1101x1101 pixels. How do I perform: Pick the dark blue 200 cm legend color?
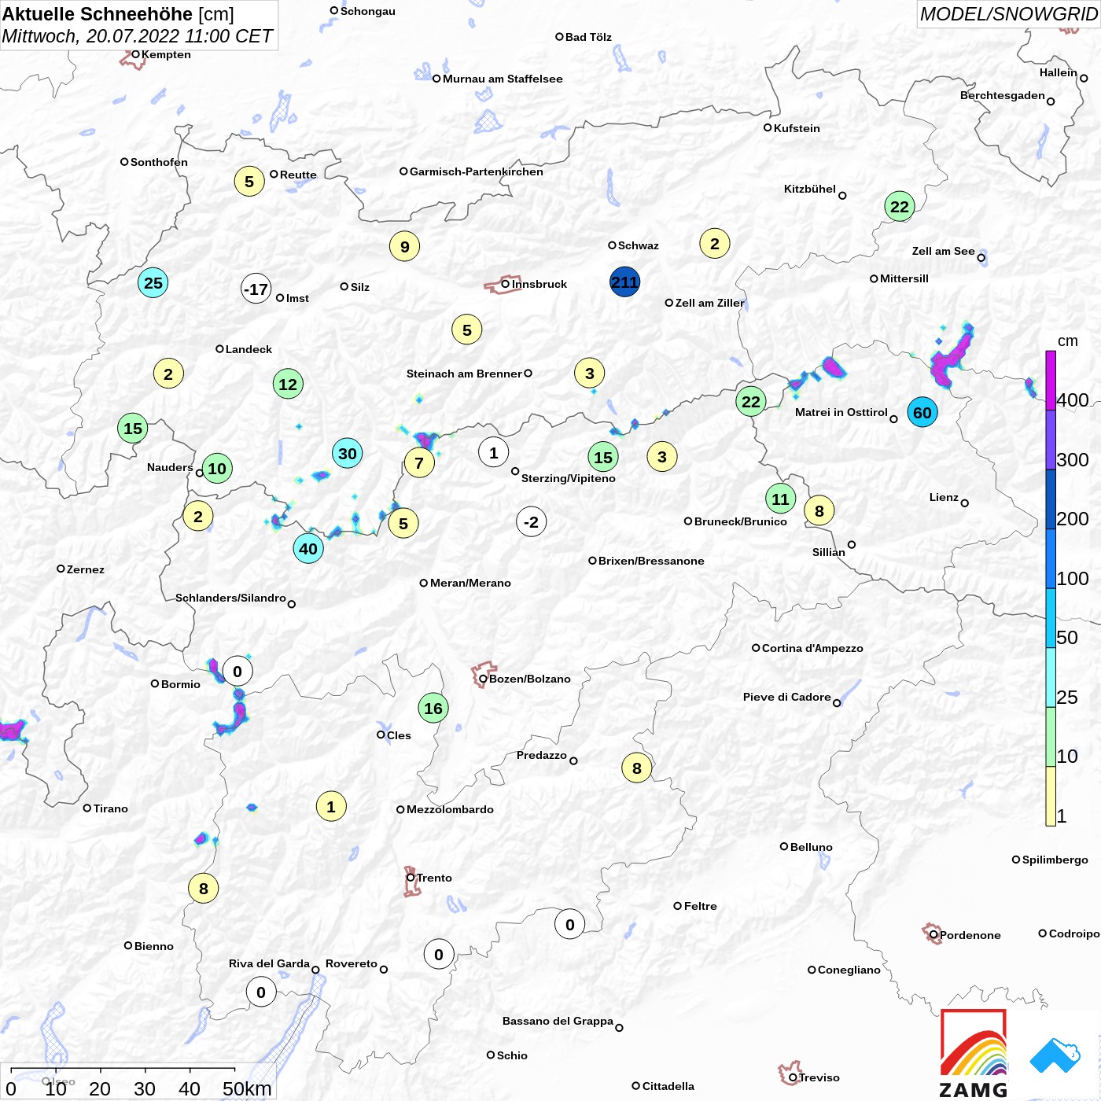click(1051, 499)
